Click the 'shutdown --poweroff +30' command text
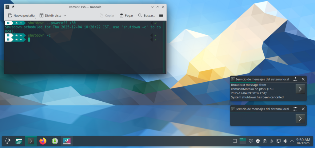Screen dimensions: 315x148 click(52, 23)
